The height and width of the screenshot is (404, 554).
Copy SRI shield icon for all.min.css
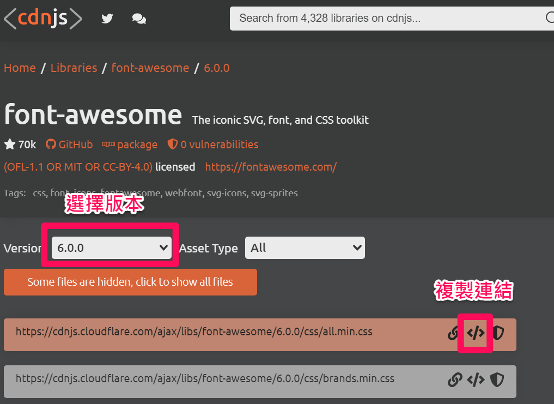498,333
